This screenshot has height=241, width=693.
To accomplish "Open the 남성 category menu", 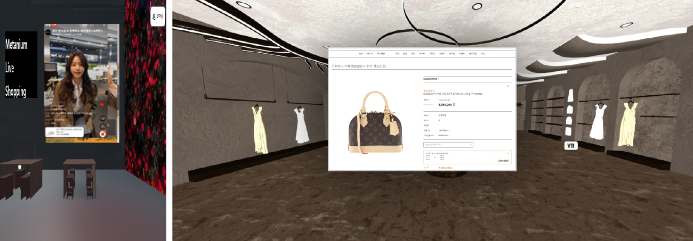I will click(x=405, y=54).
